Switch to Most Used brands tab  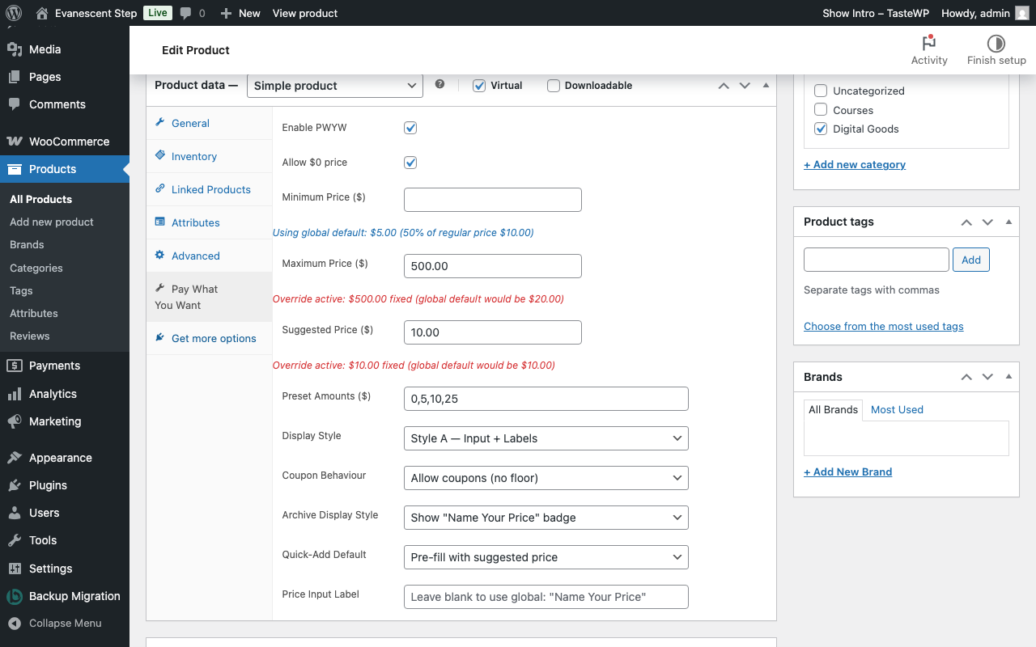[x=897, y=410]
